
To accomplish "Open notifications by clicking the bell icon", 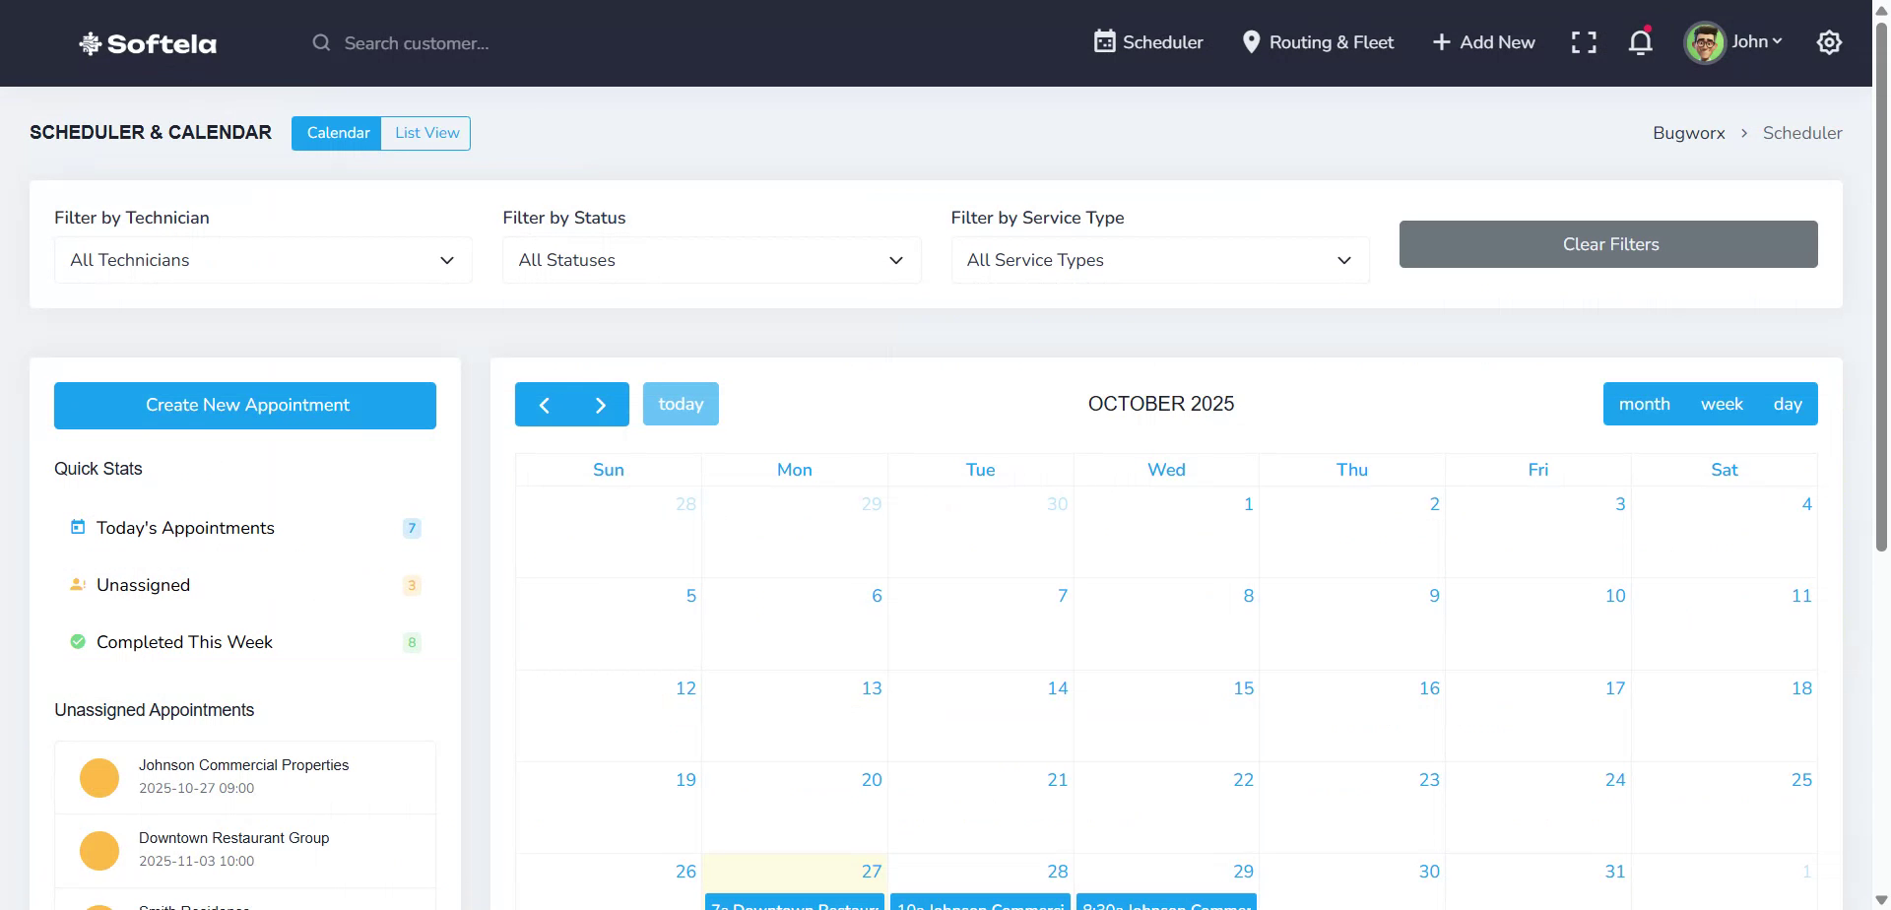I will (x=1639, y=42).
